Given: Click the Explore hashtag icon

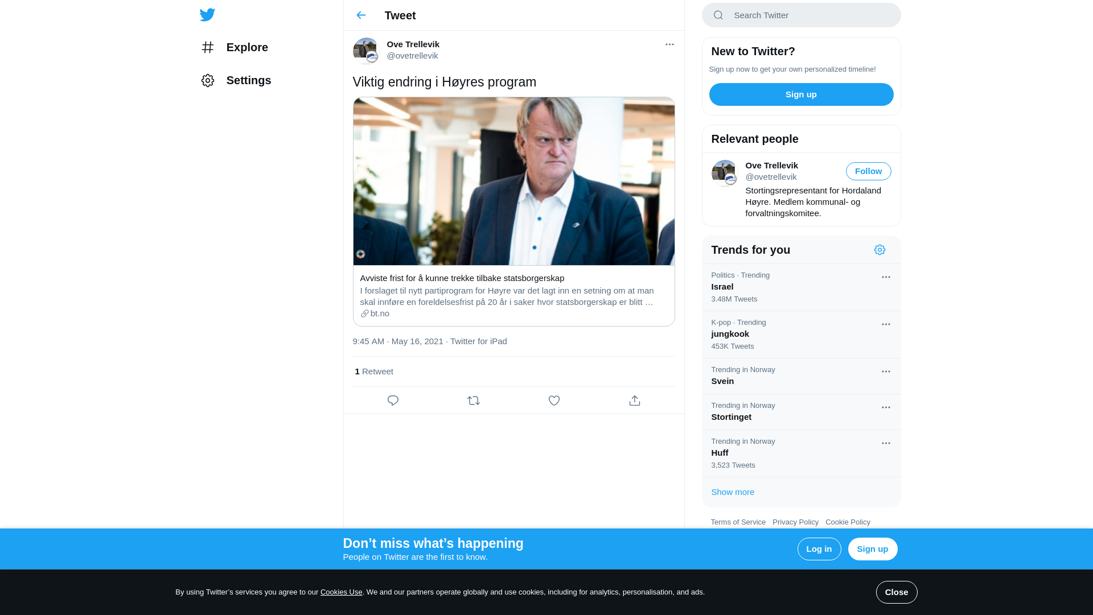Looking at the screenshot, I should click(x=208, y=47).
